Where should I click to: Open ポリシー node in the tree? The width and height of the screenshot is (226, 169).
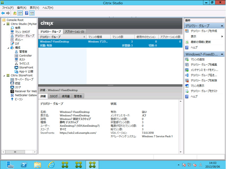click(19, 40)
